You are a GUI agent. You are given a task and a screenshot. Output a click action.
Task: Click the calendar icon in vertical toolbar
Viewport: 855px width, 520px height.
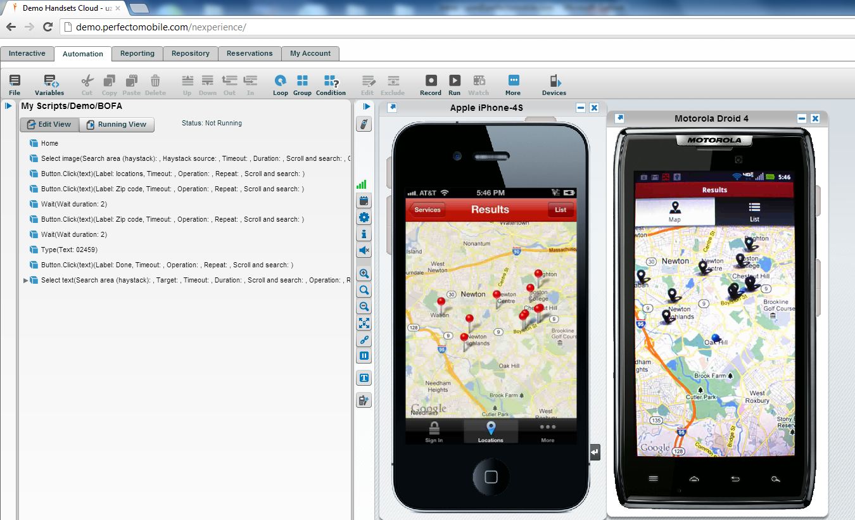[364, 201]
